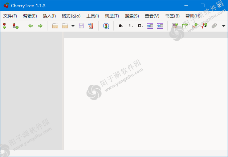Go forward with the green right arrow
The image size is (228, 157).
(x=40, y=26)
